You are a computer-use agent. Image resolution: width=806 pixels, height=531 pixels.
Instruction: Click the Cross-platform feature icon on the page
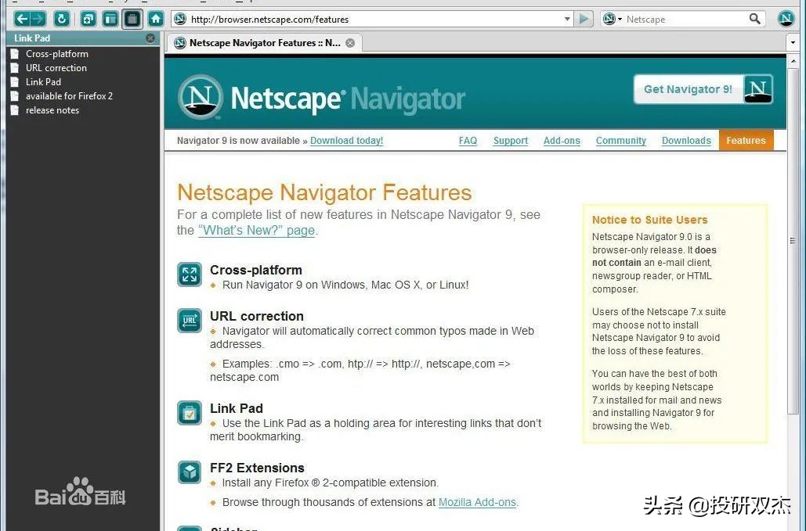190,274
